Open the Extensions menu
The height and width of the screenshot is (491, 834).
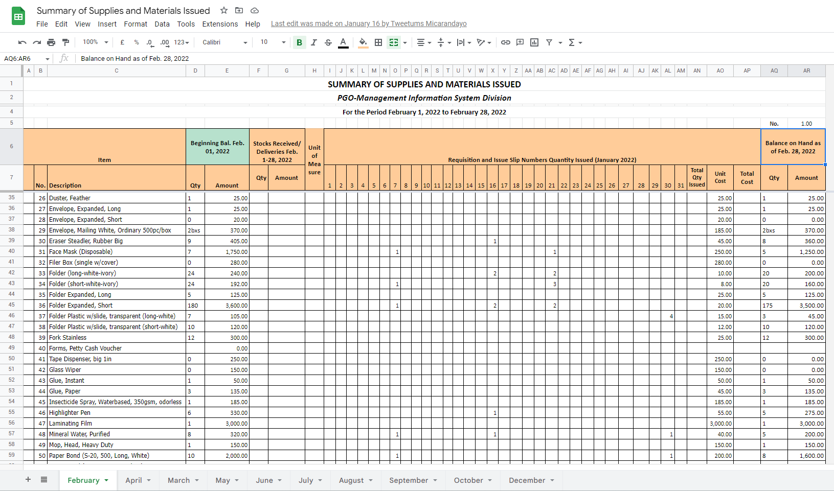click(x=220, y=24)
